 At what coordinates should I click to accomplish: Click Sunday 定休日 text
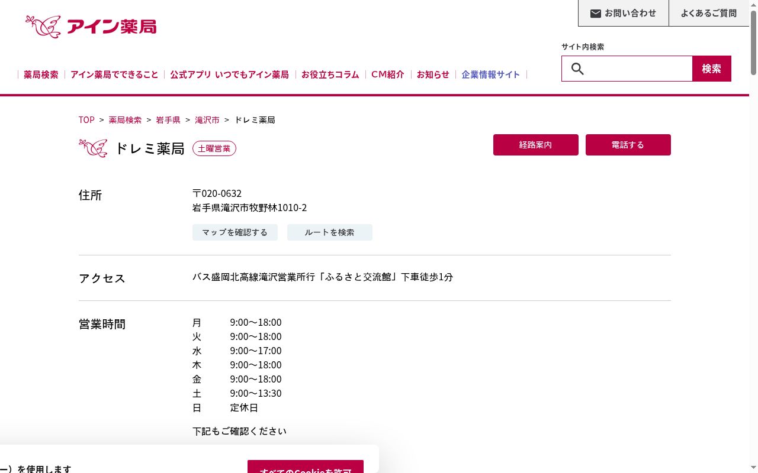[244, 407]
